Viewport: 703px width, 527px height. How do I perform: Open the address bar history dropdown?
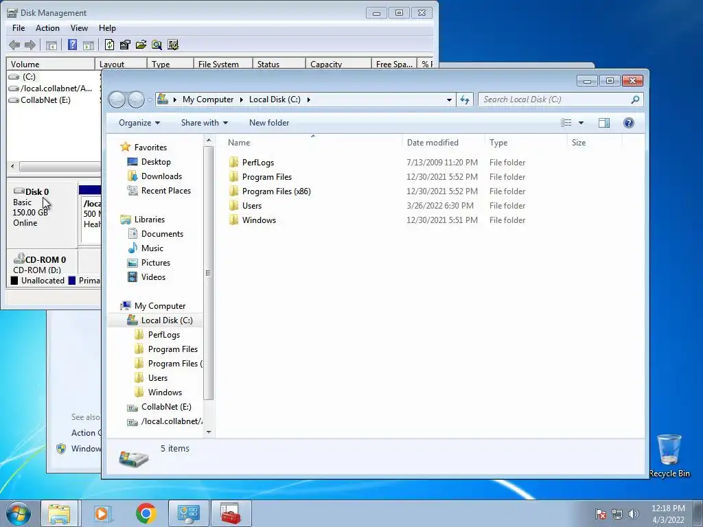[449, 100]
